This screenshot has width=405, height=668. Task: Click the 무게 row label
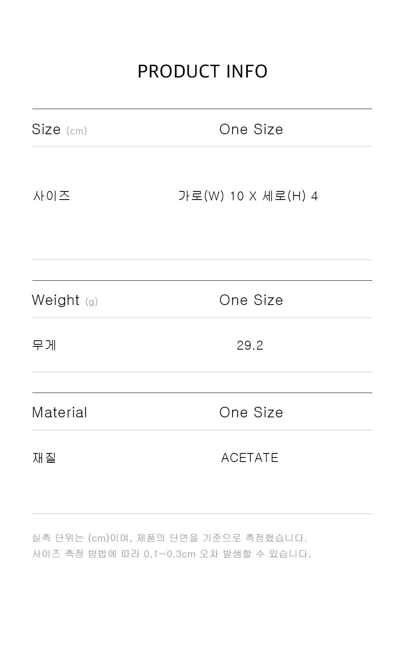(x=44, y=345)
